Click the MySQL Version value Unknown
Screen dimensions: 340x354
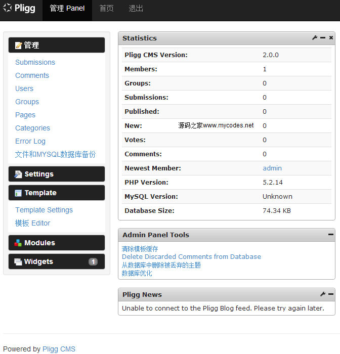(x=277, y=197)
